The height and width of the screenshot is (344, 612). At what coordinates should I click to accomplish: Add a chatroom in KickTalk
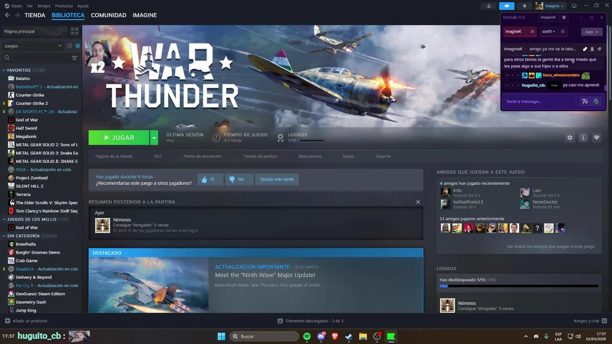592,32
